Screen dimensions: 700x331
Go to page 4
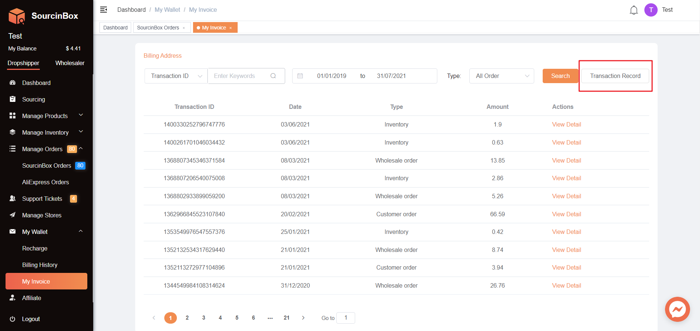click(x=220, y=318)
